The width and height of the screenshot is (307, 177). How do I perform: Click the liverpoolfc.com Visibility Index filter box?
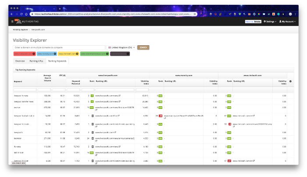(x=143, y=90)
